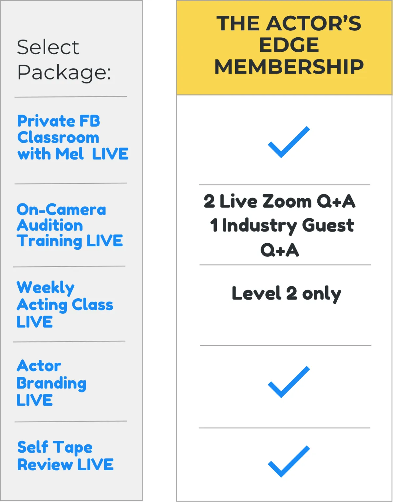Open Private FB Classroom with Mel LIVE
393x502 pixels.
click(73, 137)
